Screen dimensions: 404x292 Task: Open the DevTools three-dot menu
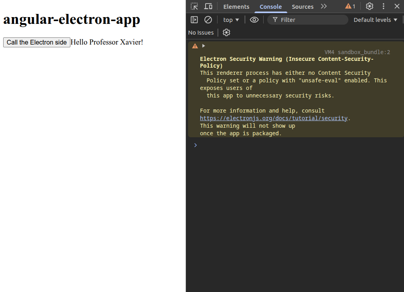tap(383, 6)
